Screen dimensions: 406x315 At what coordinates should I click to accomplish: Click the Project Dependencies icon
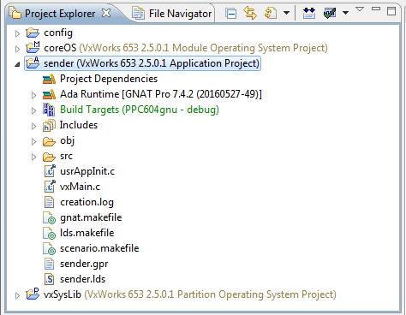pos(49,79)
